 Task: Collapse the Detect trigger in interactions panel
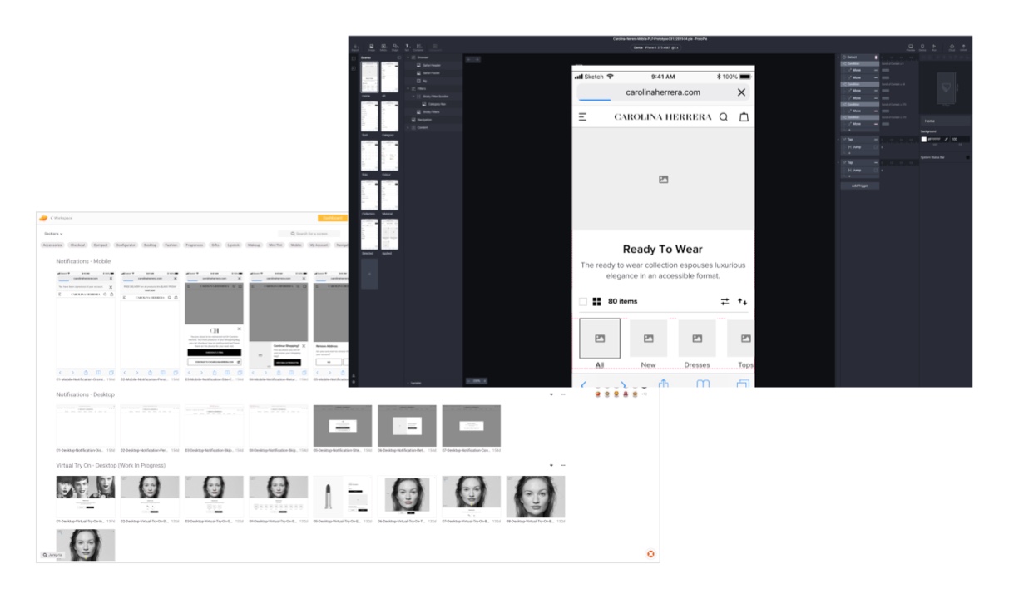click(840, 57)
